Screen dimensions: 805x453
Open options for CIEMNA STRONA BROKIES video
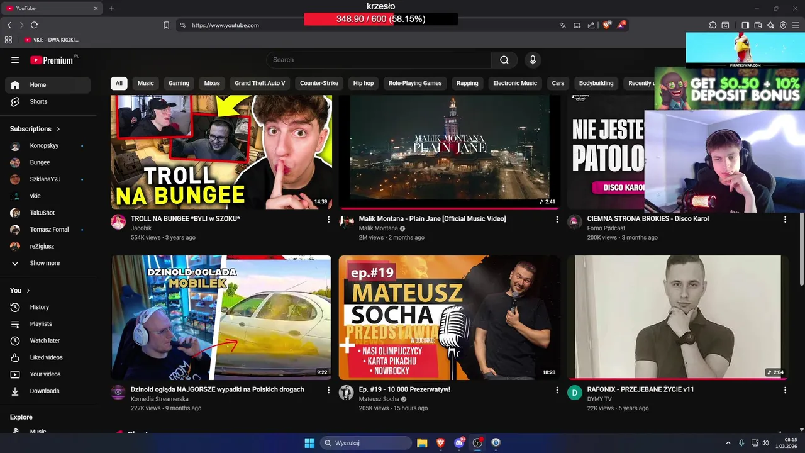tap(785, 219)
